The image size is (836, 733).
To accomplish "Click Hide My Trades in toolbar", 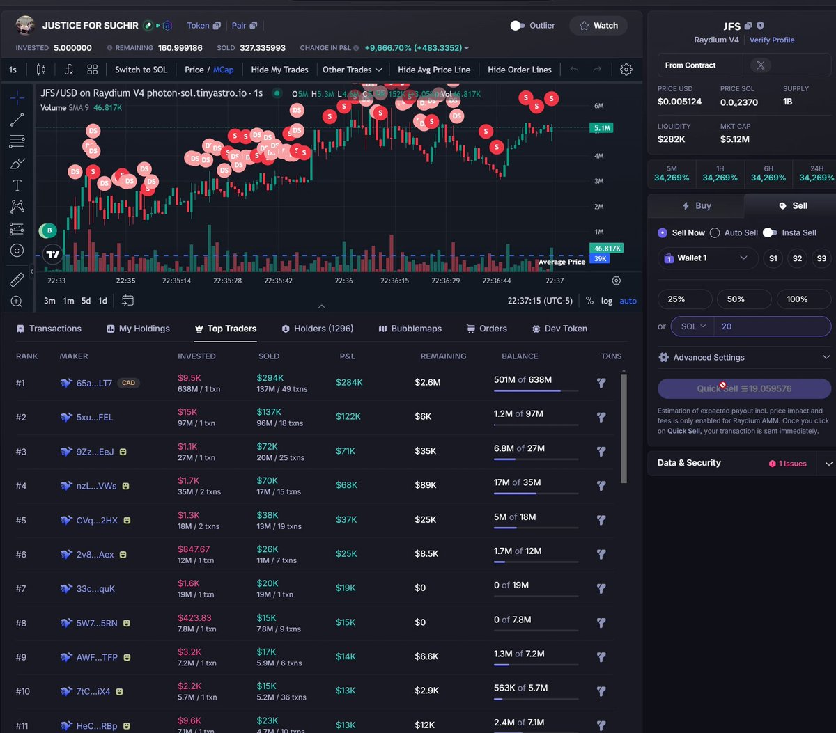I will [279, 70].
